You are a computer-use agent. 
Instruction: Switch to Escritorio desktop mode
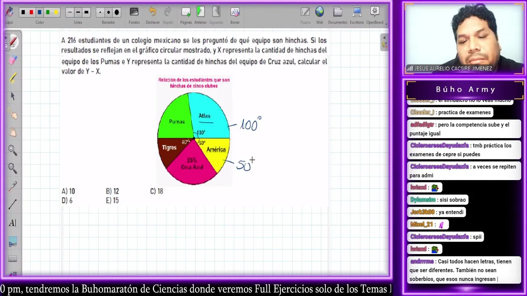coord(357,16)
